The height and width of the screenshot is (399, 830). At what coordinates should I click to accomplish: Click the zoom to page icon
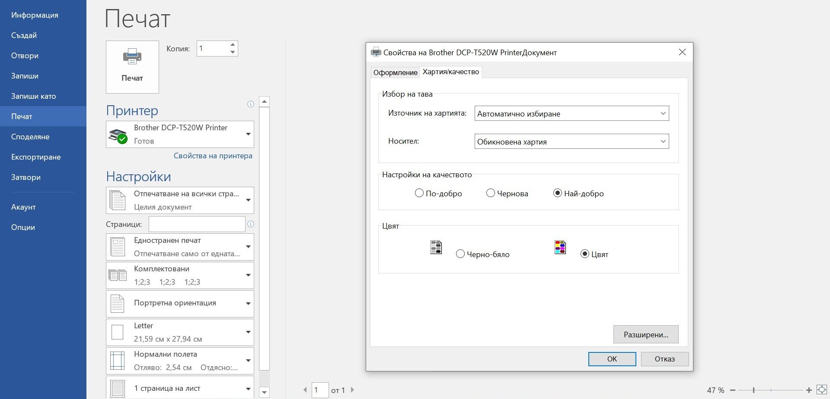tap(821, 390)
